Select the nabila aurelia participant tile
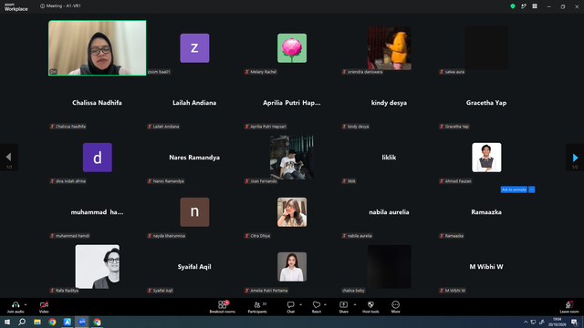This screenshot has height=328, width=584. [390, 212]
